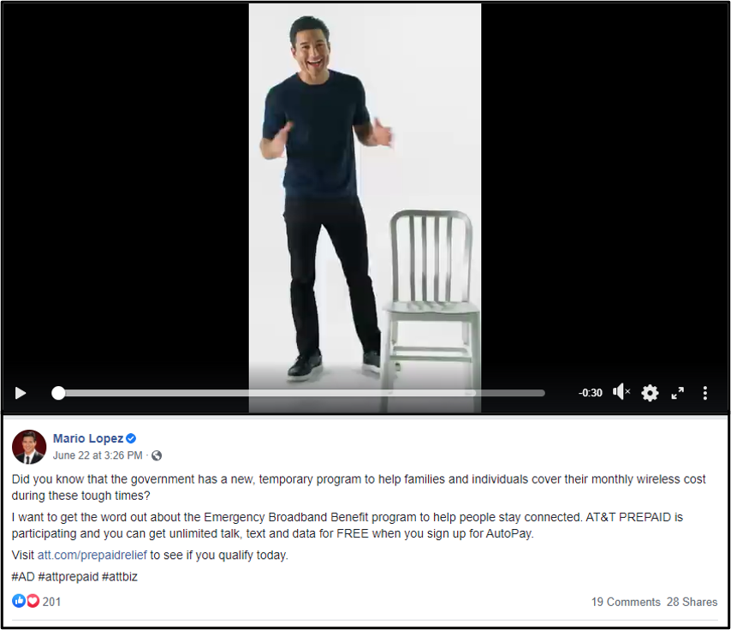Open the post timestamp June 22
This screenshot has width=731, height=630.
pos(98,455)
